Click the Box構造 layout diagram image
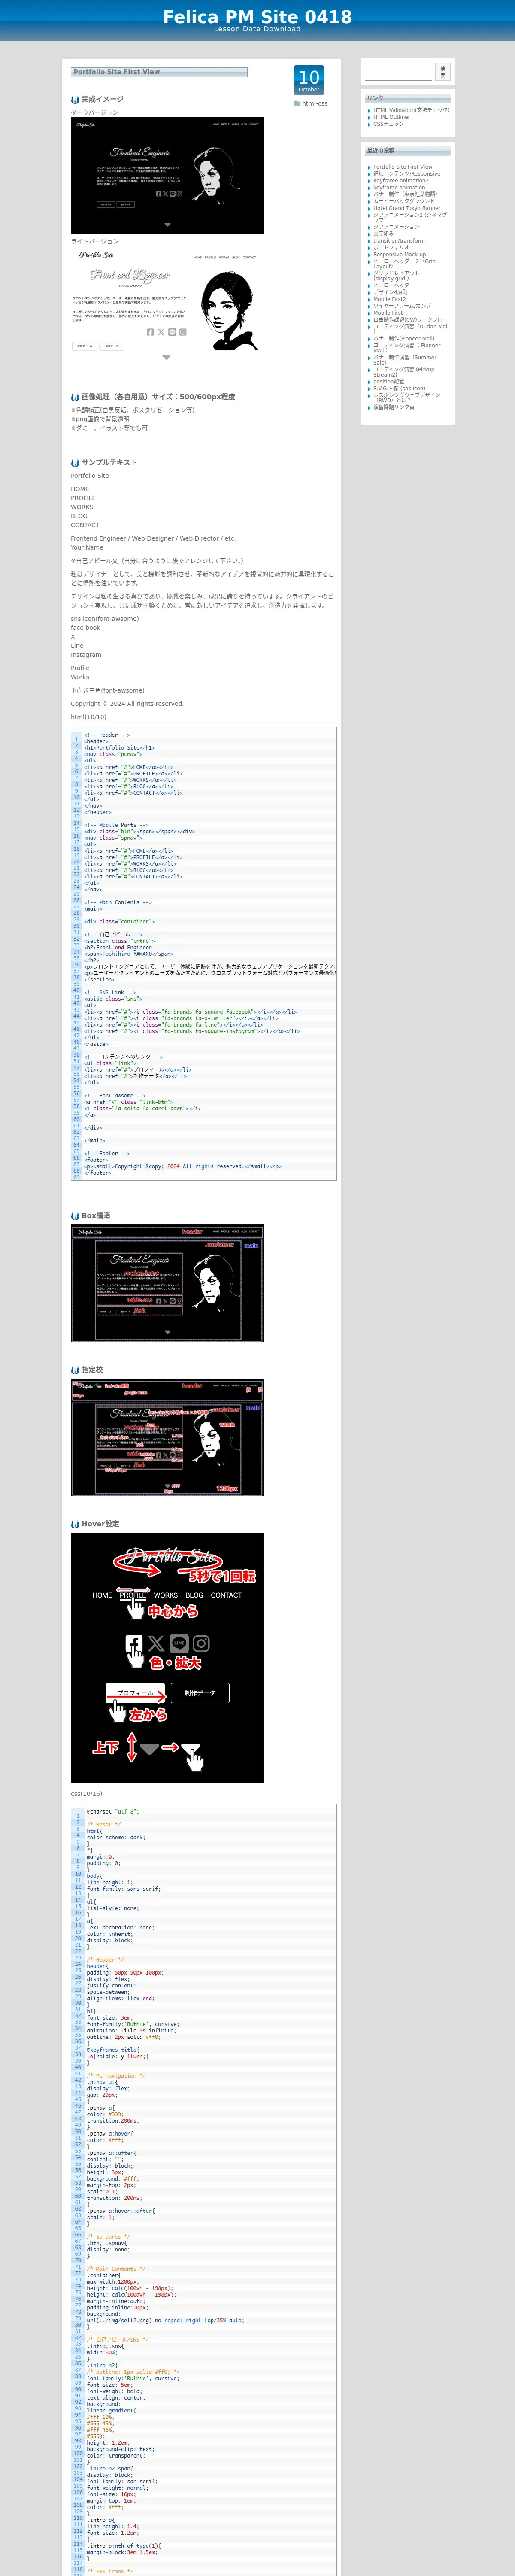Screen dimensions: 515x2576 point(167,1283)
